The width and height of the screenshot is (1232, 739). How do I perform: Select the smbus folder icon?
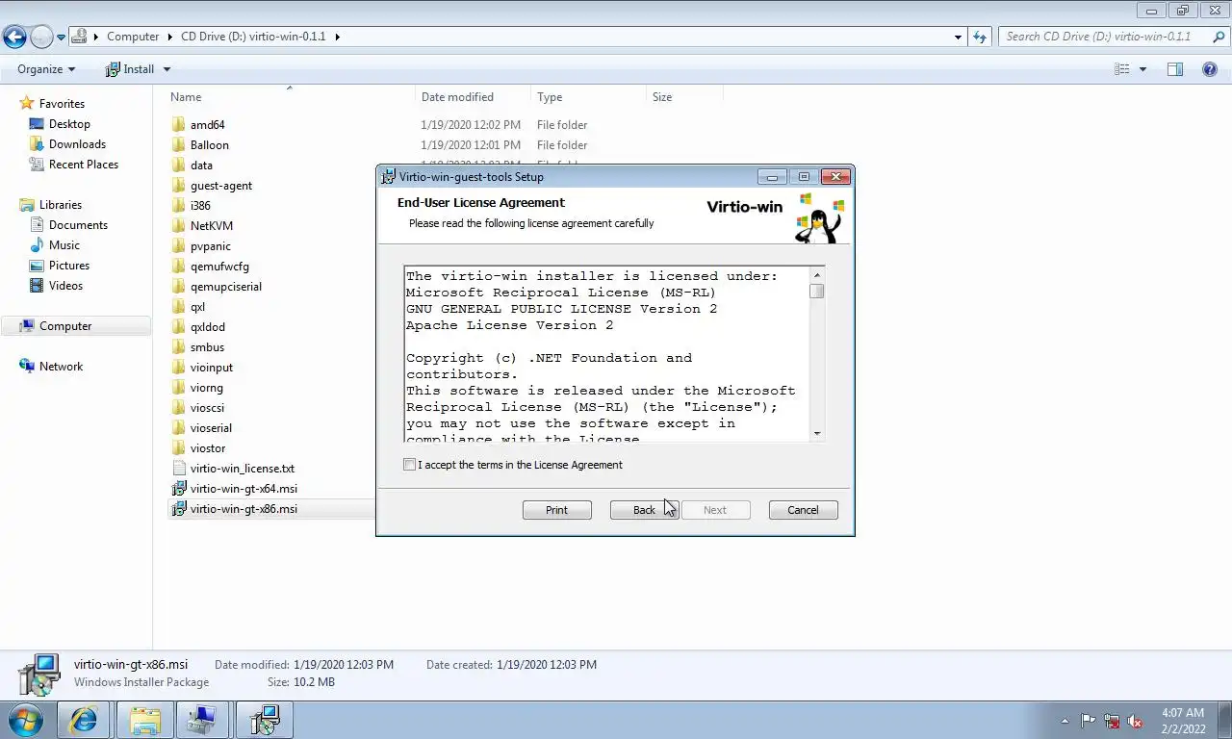(x=178, y=347)
